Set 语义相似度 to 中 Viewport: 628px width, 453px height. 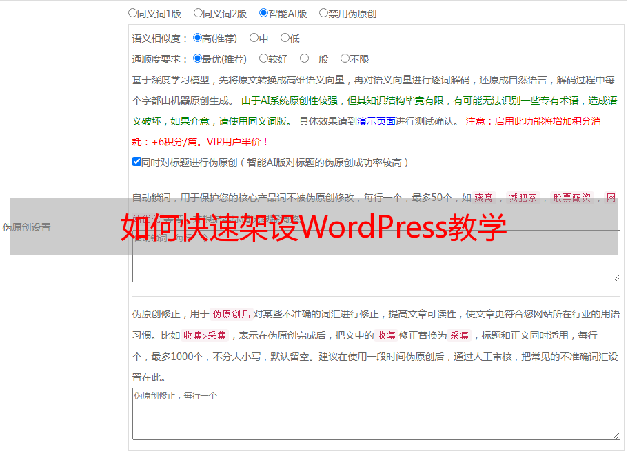(x=254, y=38)
